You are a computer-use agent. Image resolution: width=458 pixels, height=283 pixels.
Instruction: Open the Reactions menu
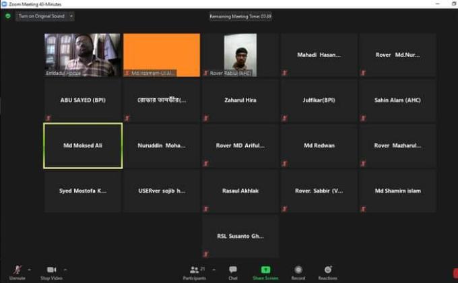click(x=328, y=272)
